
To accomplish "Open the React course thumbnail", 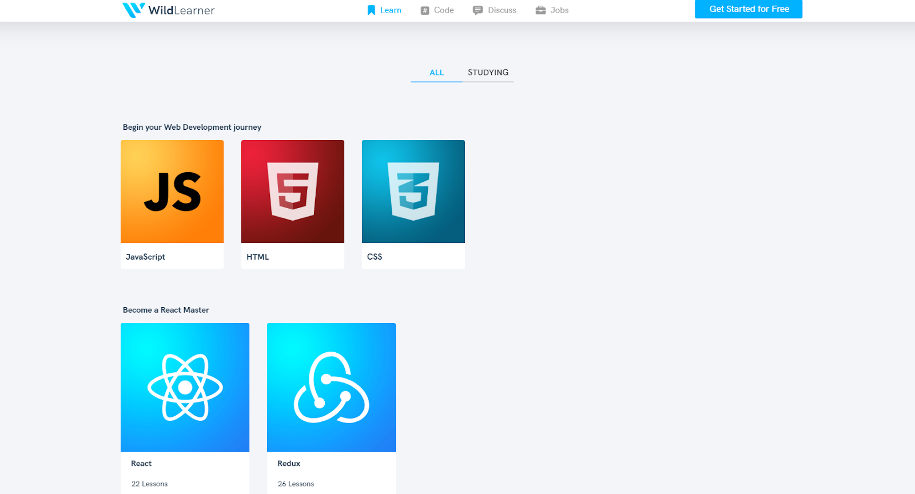I will click(x=185, y=387).
